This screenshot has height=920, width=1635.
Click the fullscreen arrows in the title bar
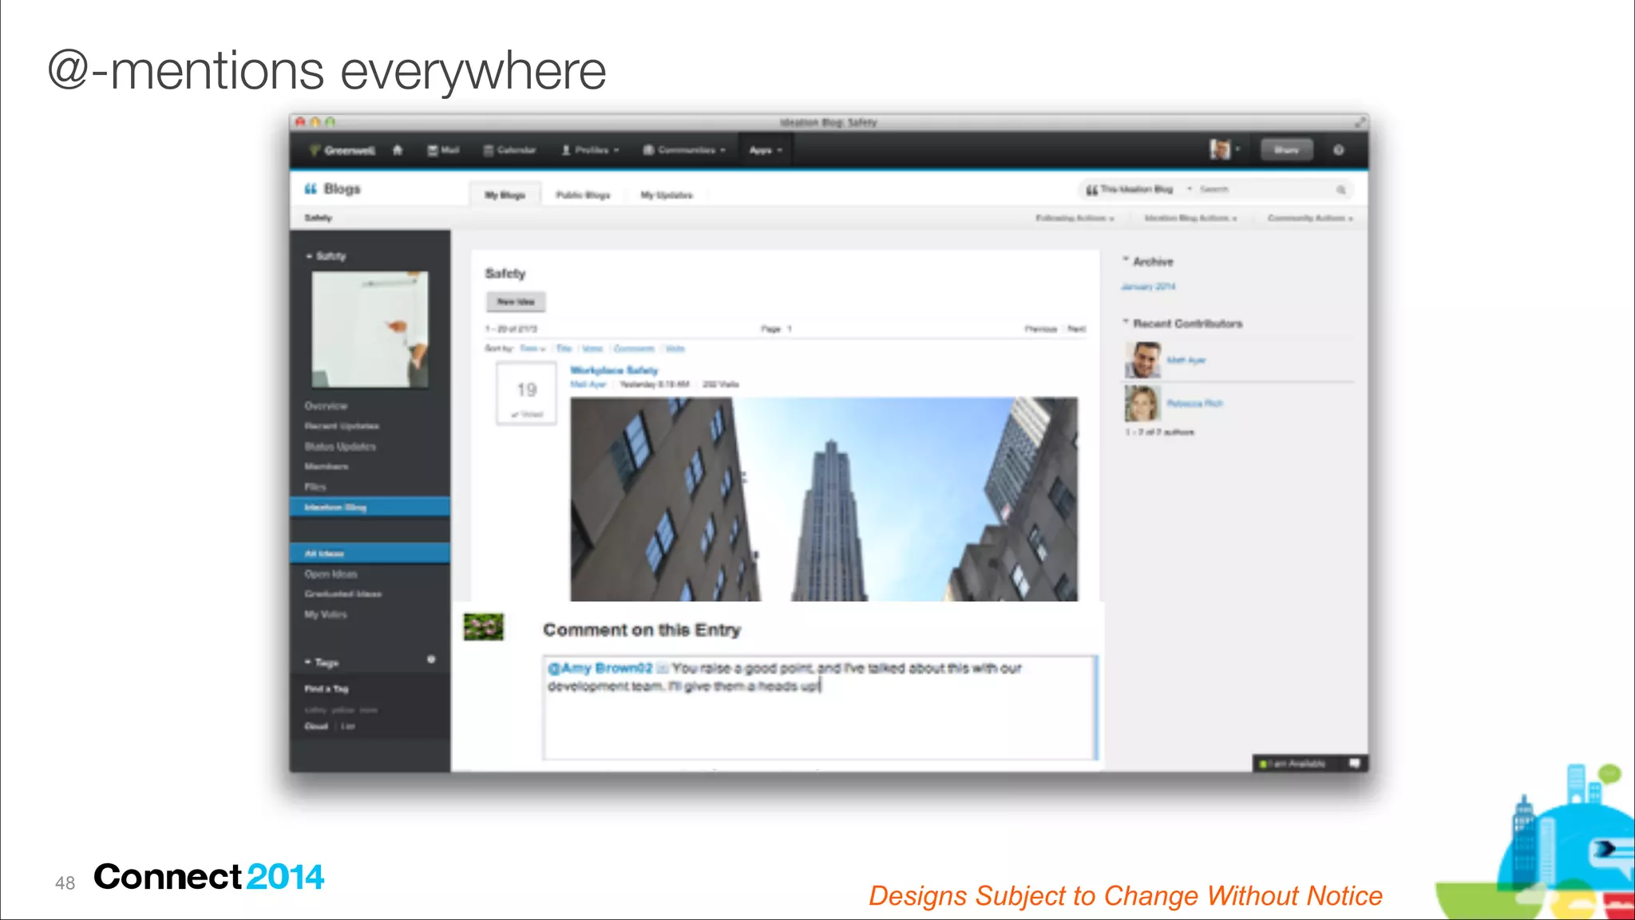[1360, 122]
